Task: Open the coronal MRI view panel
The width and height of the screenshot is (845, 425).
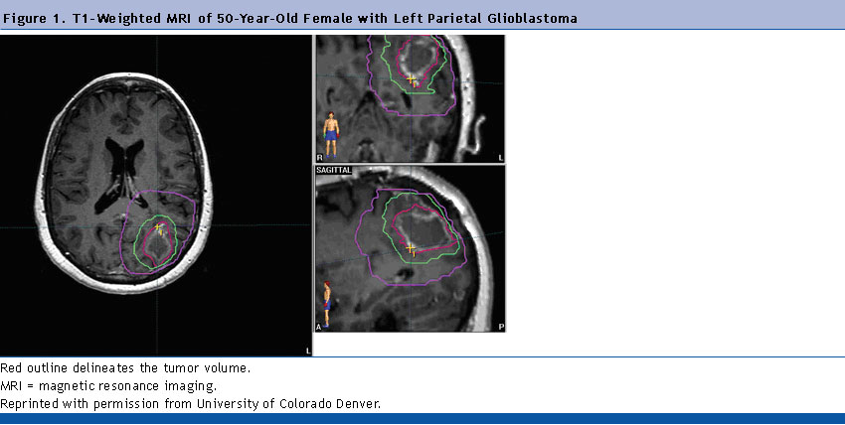Action: pos(411,98)
